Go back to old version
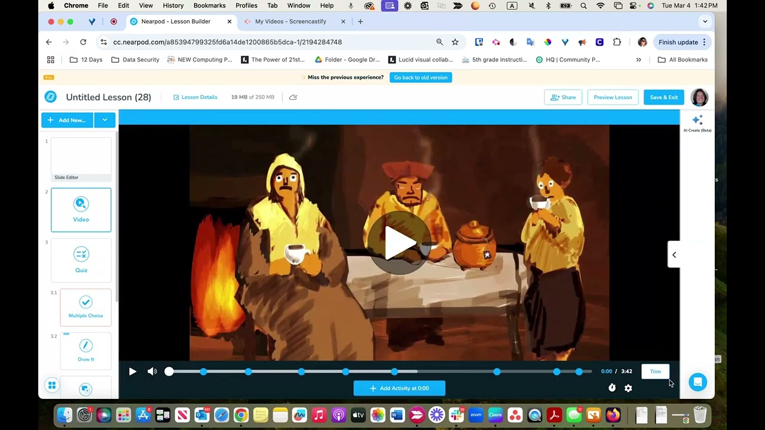The height and width of the screenshot is (430, 765). (421, 77)
